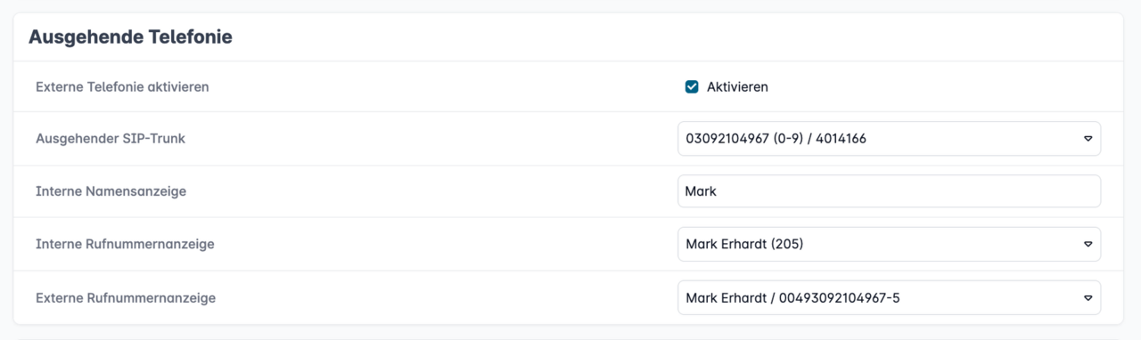Open the Ausgehender SIP-Trunk dropdown
Viewport: 1141px width, 340px height.
(x=889, y=139)
